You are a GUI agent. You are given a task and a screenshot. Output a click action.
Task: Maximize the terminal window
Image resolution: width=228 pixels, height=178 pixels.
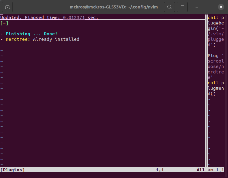(209, 7)
